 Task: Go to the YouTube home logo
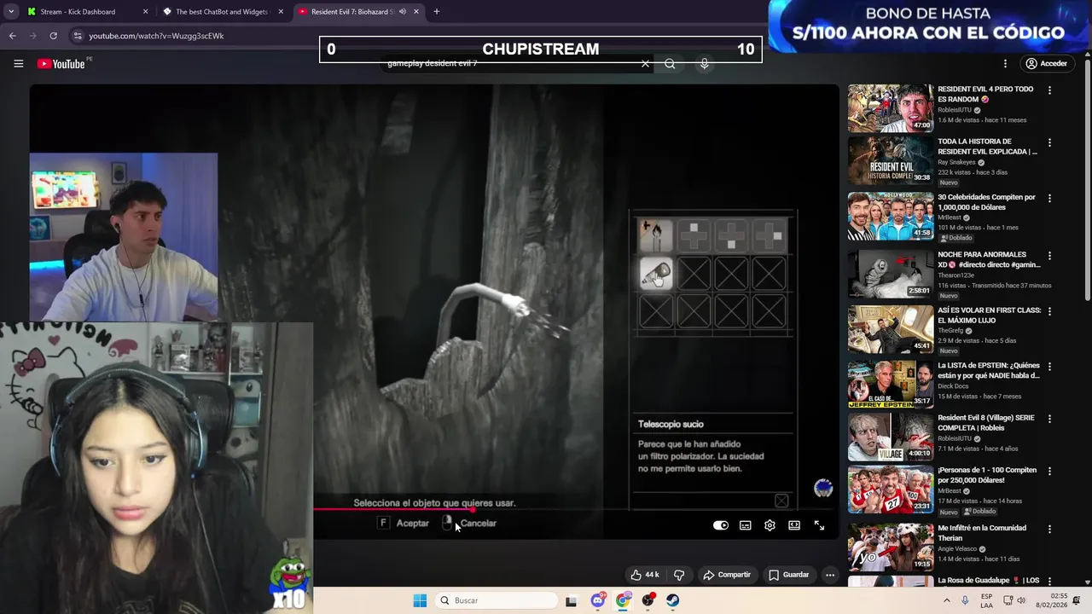click(61, 64)
